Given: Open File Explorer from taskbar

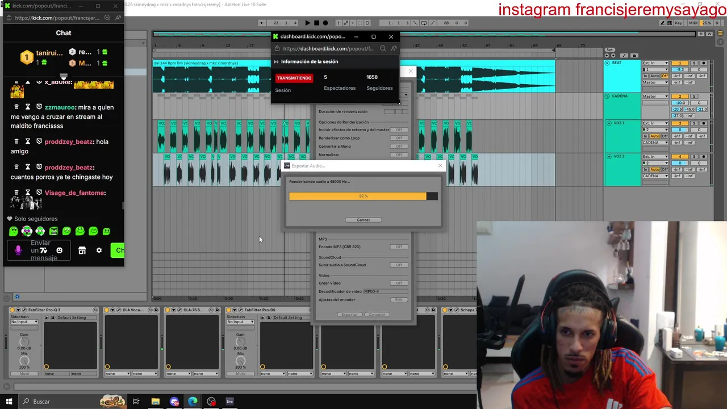Looking at the screenshot, I should click(x=155, y=402).
